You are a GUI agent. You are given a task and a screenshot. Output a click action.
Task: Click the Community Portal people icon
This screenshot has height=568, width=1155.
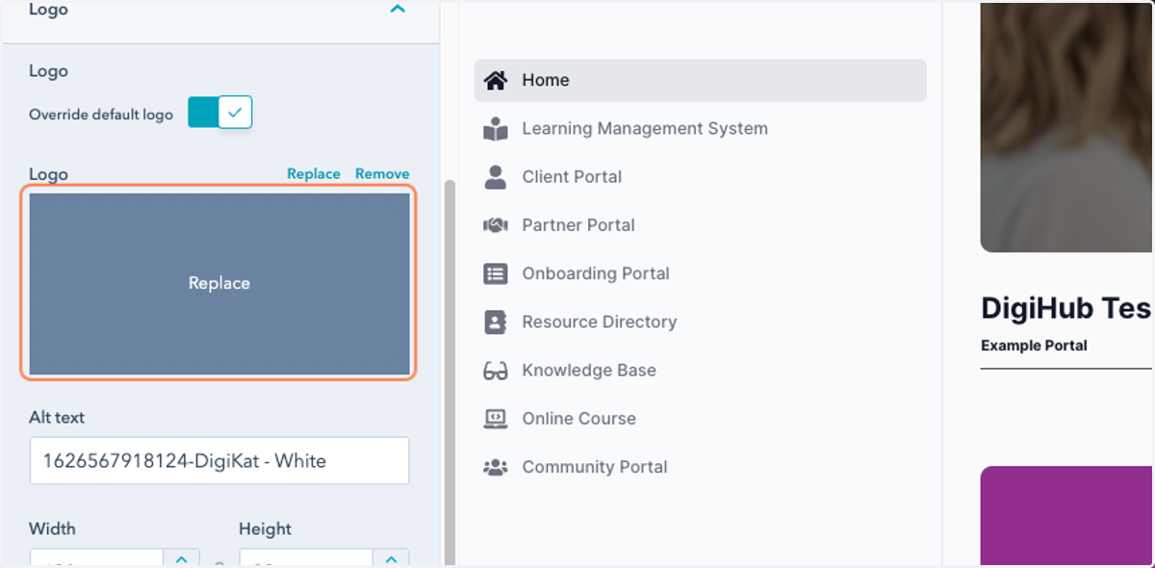coord(495,467)
